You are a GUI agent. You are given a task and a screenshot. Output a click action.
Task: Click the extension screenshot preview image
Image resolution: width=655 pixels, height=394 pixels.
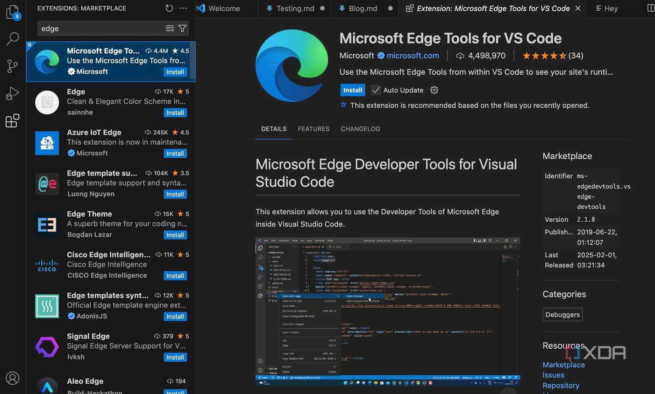point(388,311)
